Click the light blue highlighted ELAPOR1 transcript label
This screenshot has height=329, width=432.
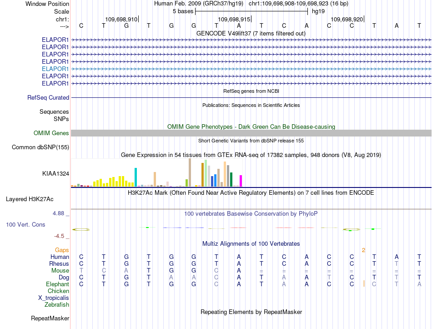[55, 69]
